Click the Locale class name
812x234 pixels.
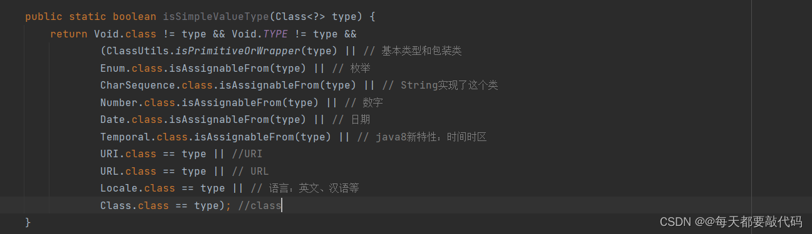[x=119, y=188]
